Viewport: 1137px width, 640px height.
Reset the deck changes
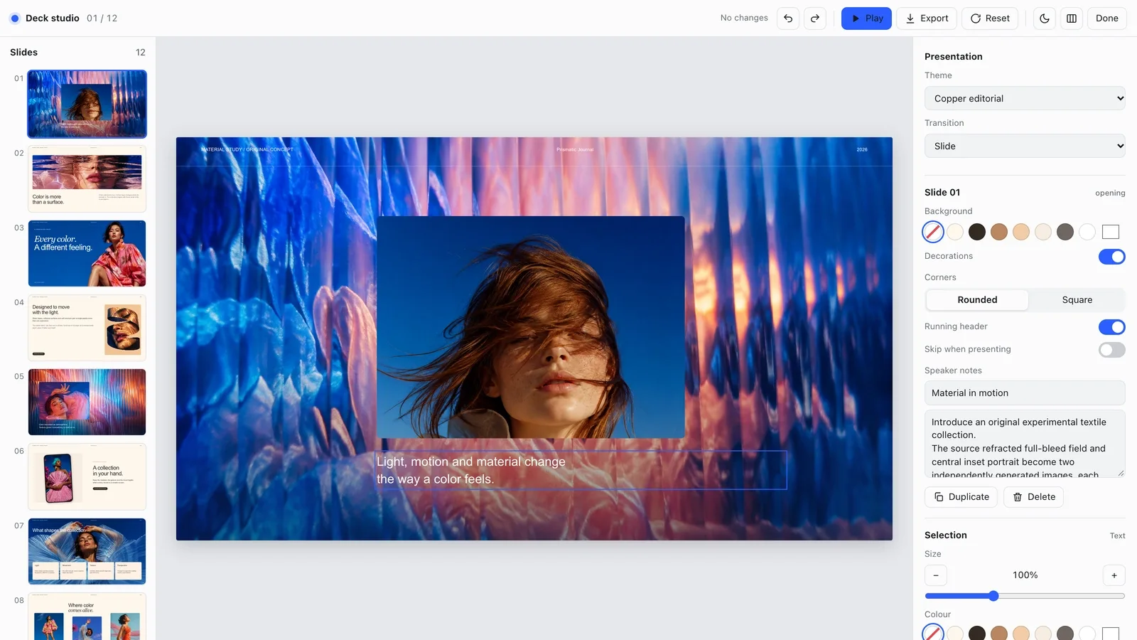tap(990, 18)
